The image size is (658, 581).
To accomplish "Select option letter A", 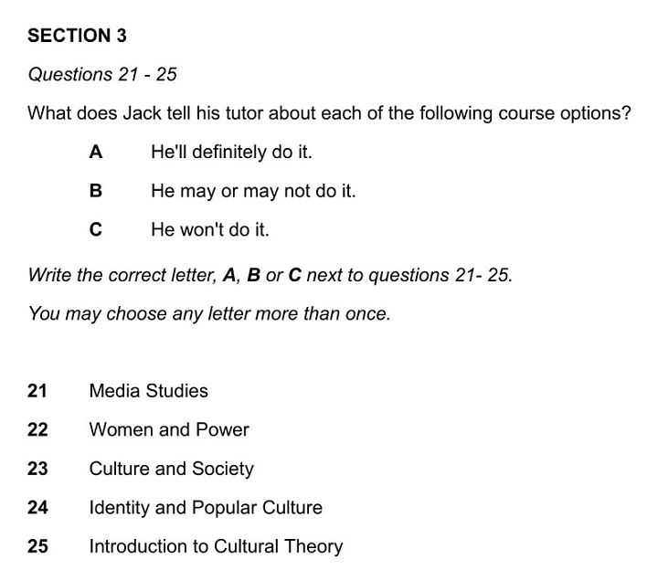I will (95, 153).
